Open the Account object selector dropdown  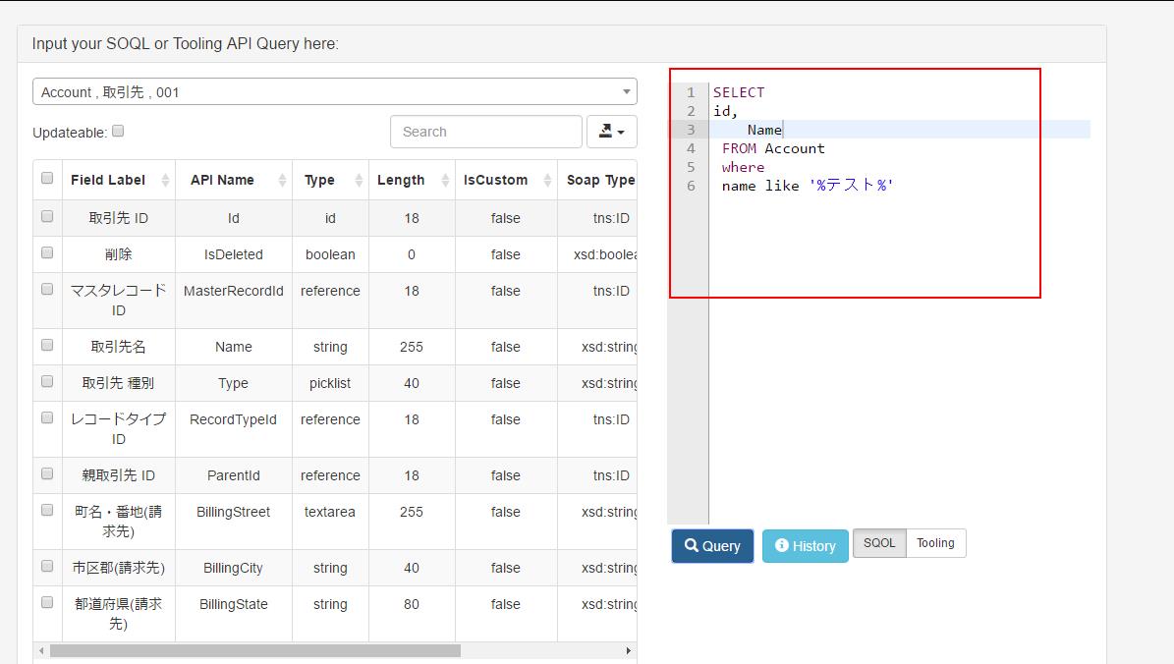(335, 91)
